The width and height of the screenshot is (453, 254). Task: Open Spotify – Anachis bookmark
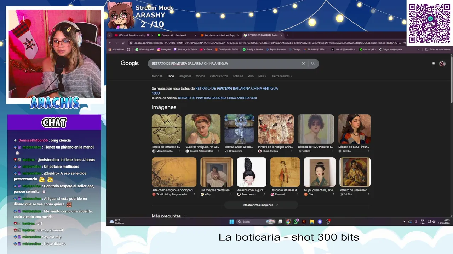(253, 50)
